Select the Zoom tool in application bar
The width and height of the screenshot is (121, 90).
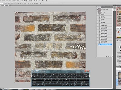tap(37, 1)
